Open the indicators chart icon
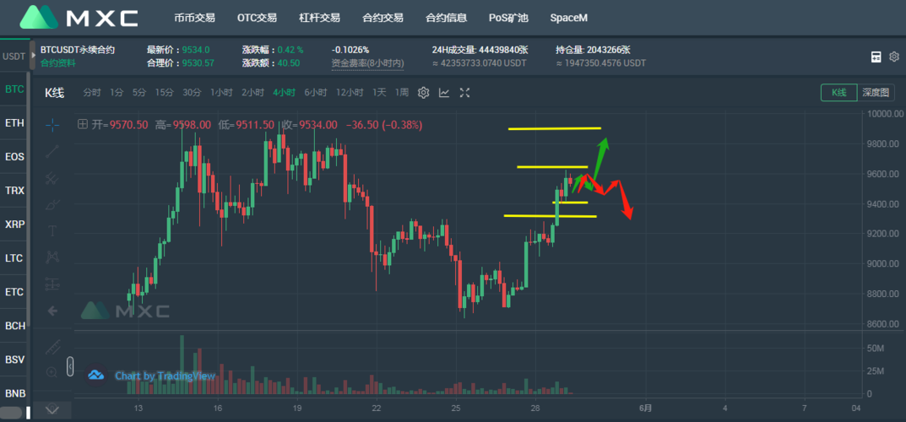Image resolution: width=906 pixels, height=422 pixels. coord(444,93)
